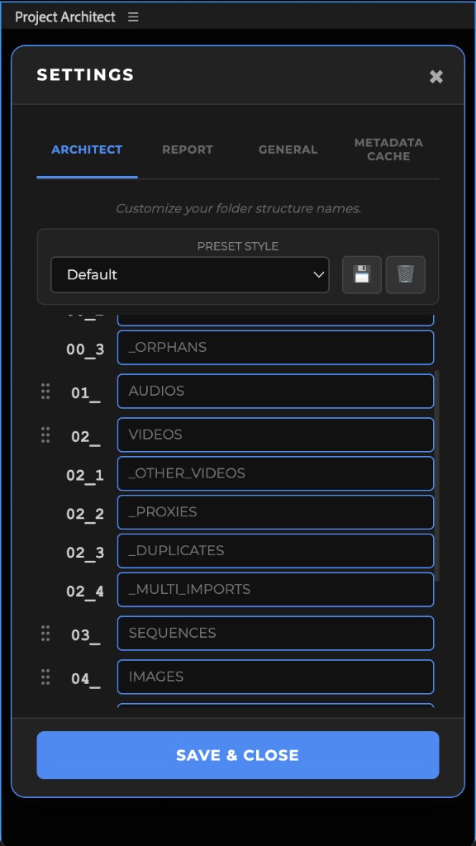This screenshot has height=846, width=476.
Task: Click the 02_2 prefix label
Action: coord(85,514)
